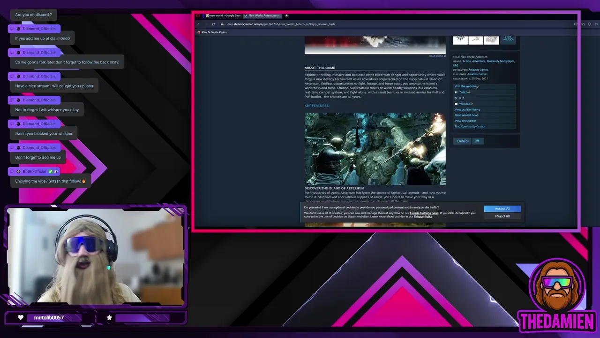
Task: Open the third achievement thumbnail
Action: click(491, 39)
